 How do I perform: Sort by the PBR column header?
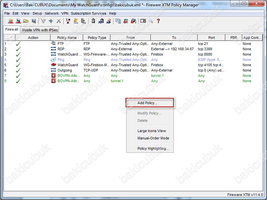234,38
